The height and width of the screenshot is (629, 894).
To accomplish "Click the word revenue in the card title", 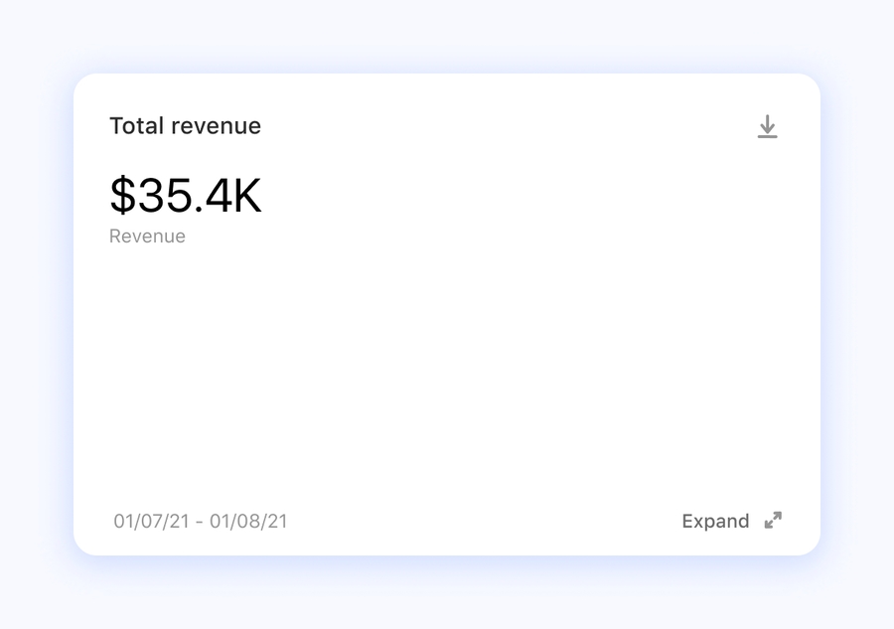I will tap(217, 126).
